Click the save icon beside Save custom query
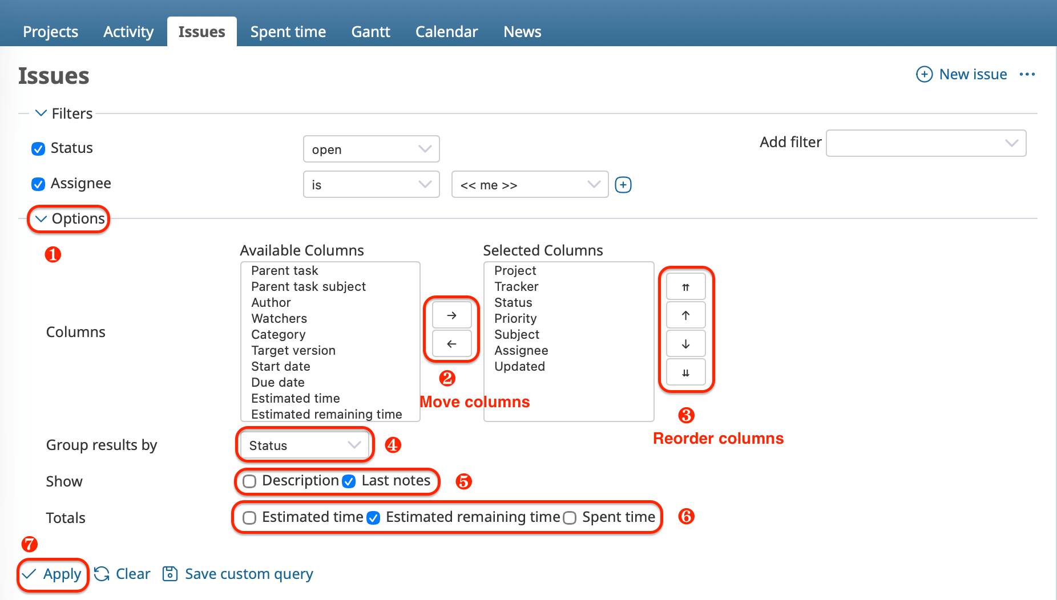This screenshot has height=600, width=1057. click(170, 574)
